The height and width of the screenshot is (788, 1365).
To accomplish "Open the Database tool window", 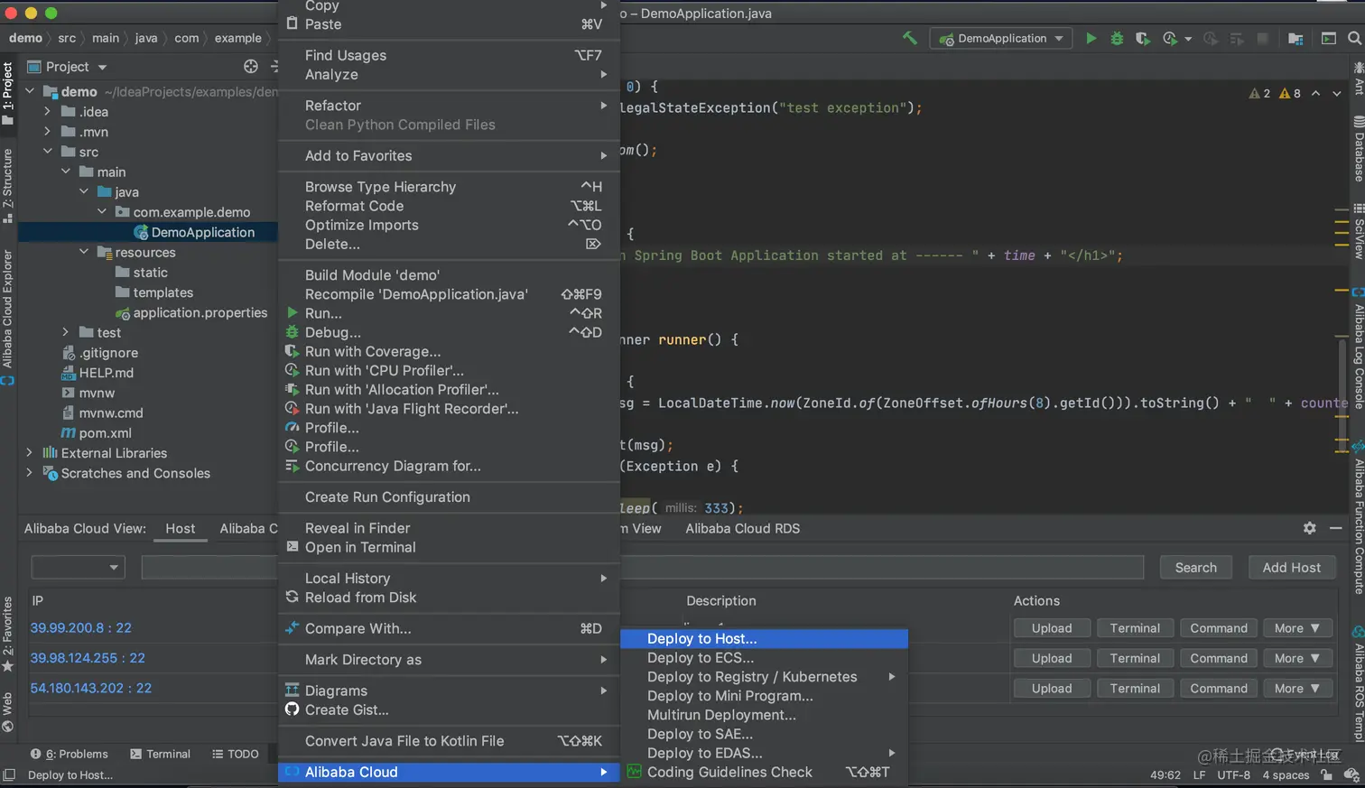I will 1358,149.
